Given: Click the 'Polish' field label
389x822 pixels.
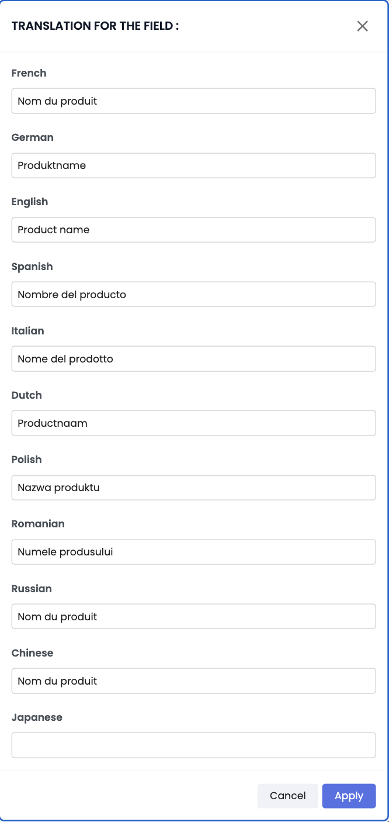Looking at the screenshot, I should point(26,460).
